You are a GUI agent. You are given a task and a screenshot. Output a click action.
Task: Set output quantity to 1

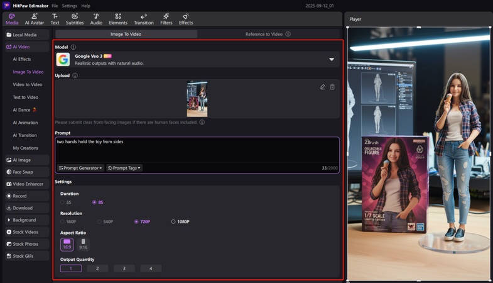point(71,268)
